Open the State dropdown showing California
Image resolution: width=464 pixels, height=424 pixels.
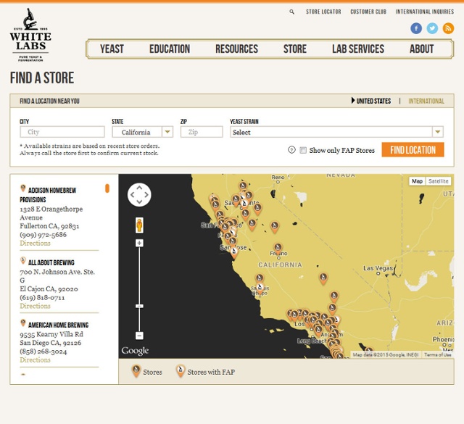(142, 132)
